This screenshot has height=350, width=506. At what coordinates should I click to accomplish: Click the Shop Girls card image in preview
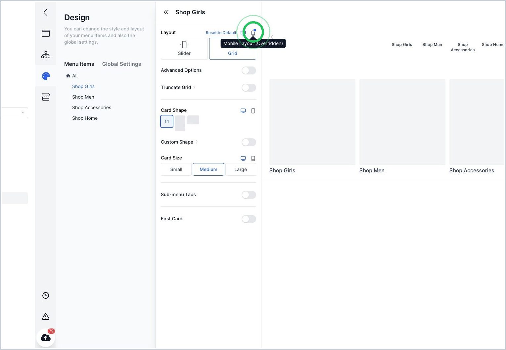pos(312,122)
